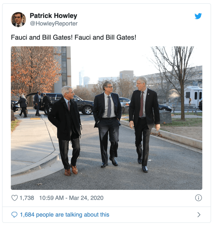Click the blue speech bubble reply icon
The width and height of the screenshot is (214, 227).
14,215
